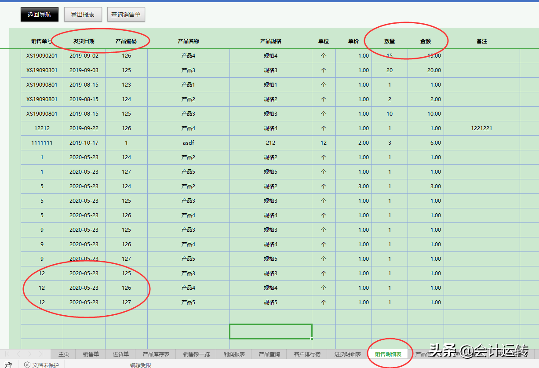Open the 产品库存表 sheet tab

(x=156, y=354)
